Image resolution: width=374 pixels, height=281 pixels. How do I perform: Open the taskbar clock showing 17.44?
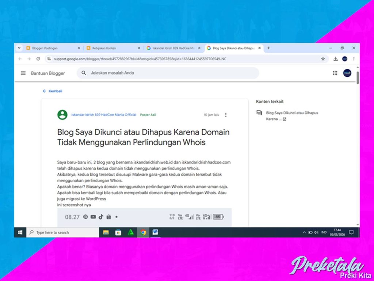pos(337,232)
